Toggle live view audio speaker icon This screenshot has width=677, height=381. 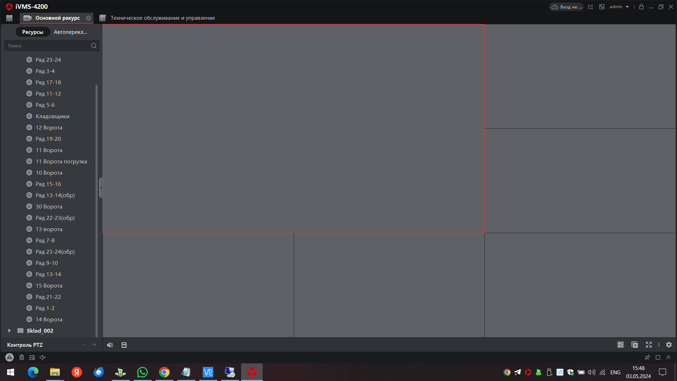tap(110, 345)
